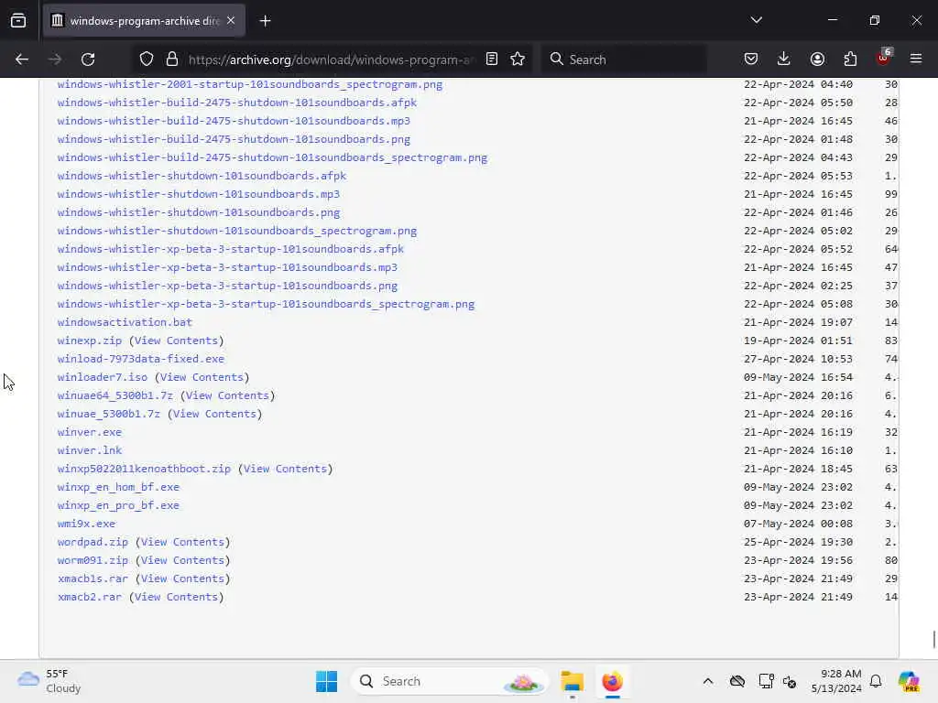Click the taskbar Search box
The image size is (938, 703).
(x=450, y=681)
